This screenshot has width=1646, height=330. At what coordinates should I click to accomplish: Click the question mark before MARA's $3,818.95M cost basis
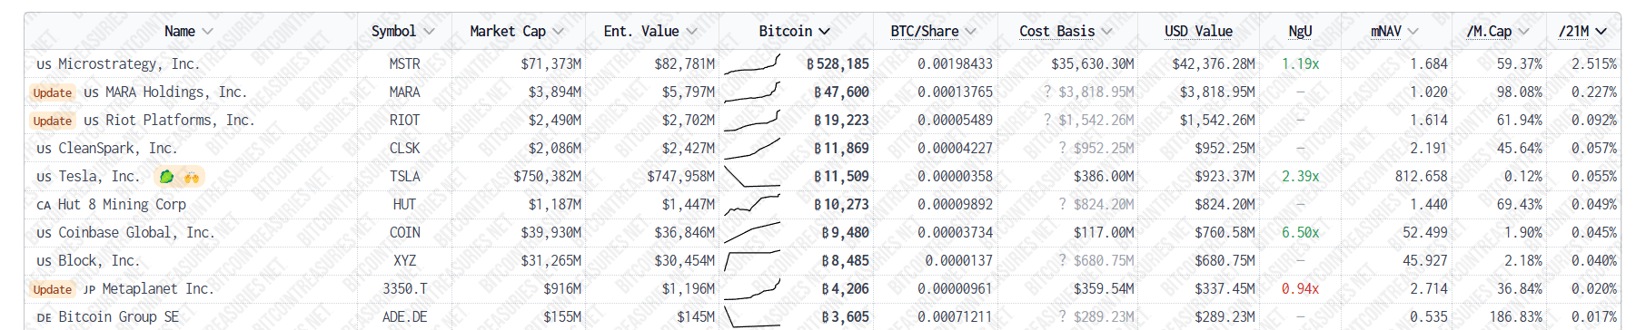1047,92
